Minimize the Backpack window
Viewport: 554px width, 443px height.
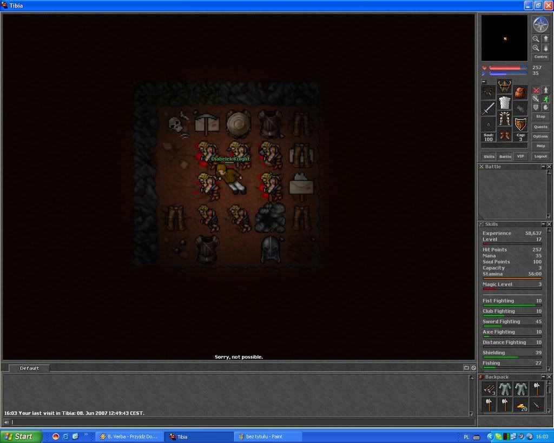tap(543, 377)
